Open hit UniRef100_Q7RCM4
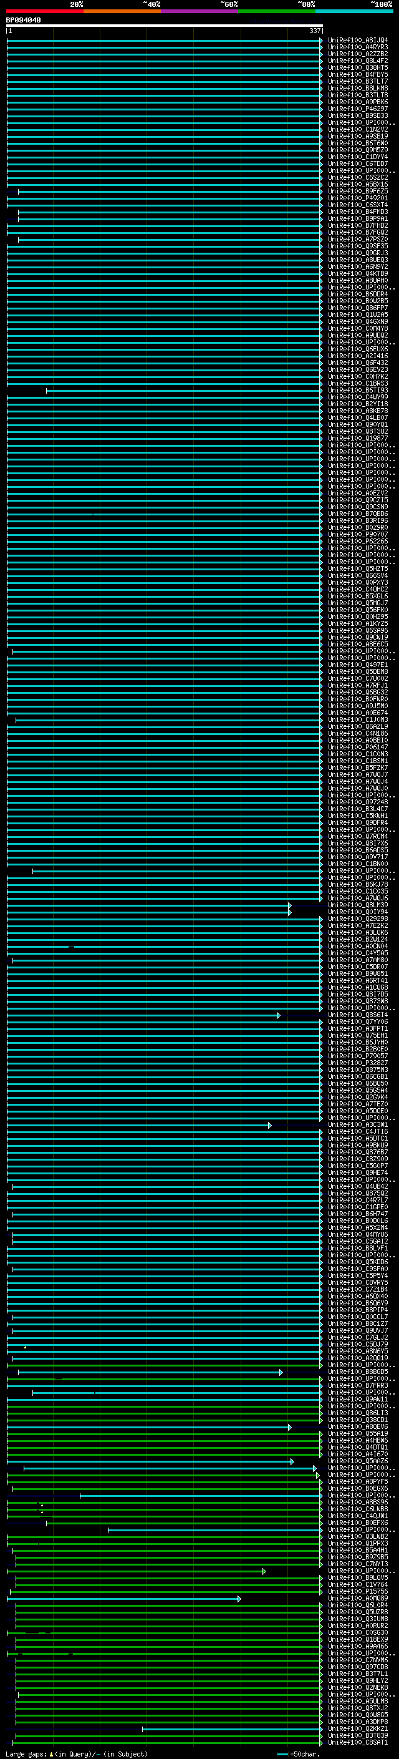 358,837
